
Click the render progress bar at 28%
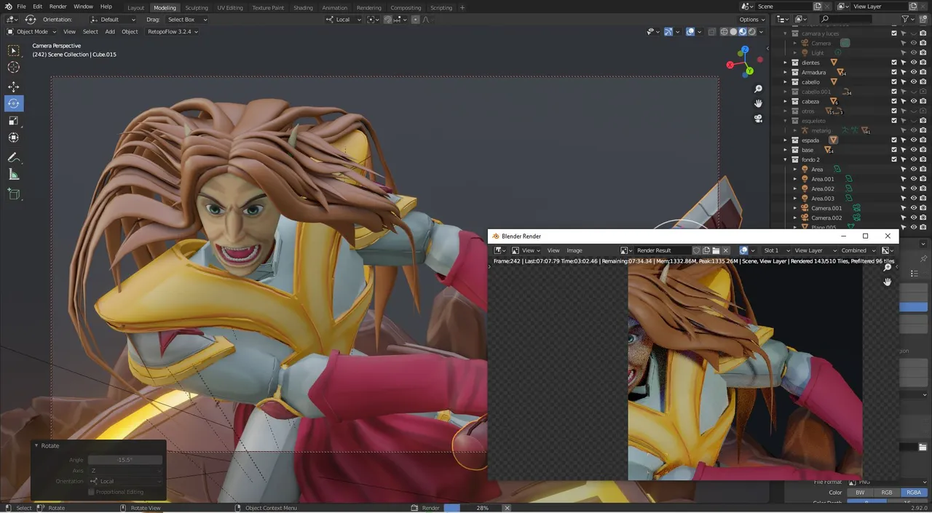[473, 508]
